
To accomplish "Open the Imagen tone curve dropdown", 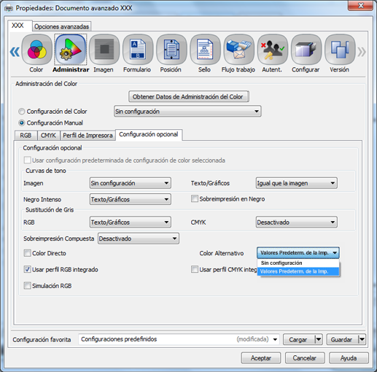I will pos(131,183).
